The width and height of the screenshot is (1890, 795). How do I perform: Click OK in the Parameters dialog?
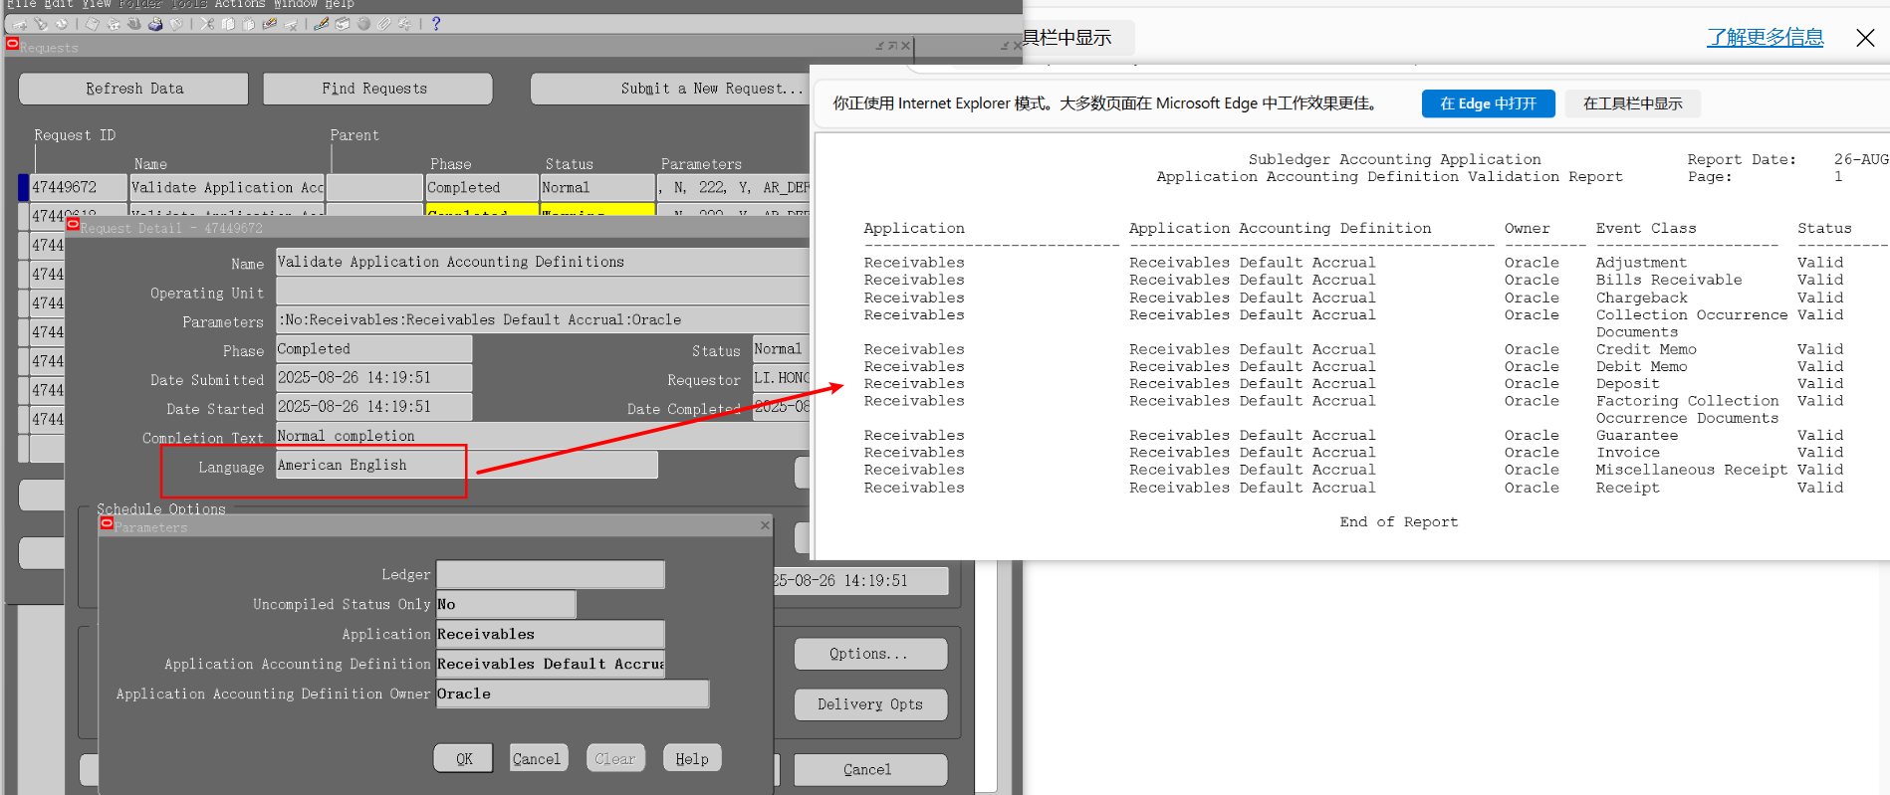point(464,758)
